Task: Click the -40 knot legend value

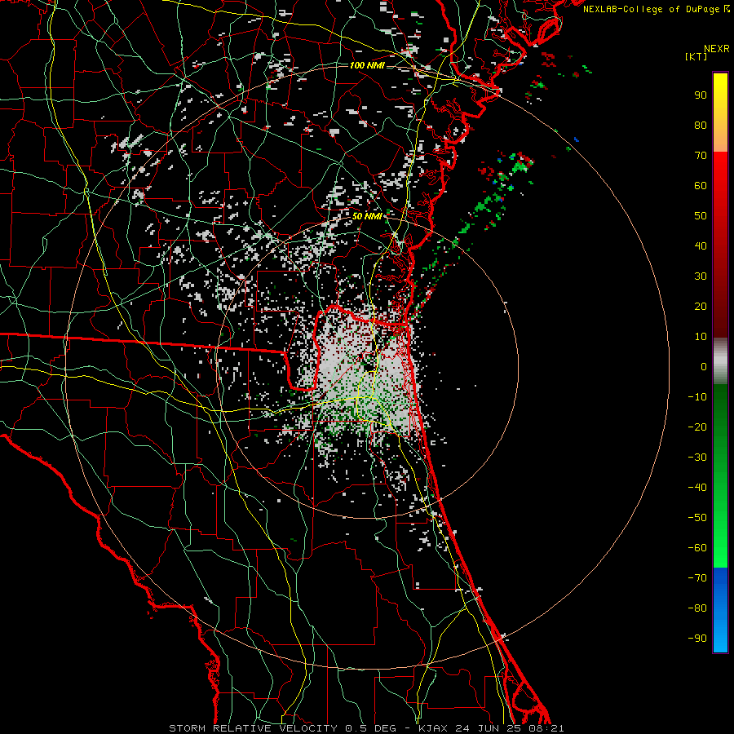Action: tap(697, 488)
